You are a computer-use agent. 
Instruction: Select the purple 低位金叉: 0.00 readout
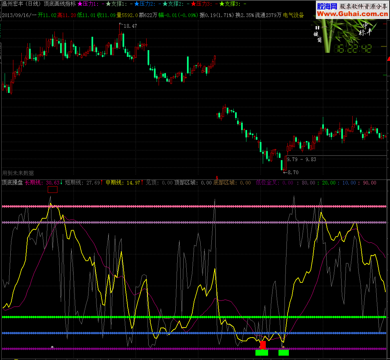[274, 183]
